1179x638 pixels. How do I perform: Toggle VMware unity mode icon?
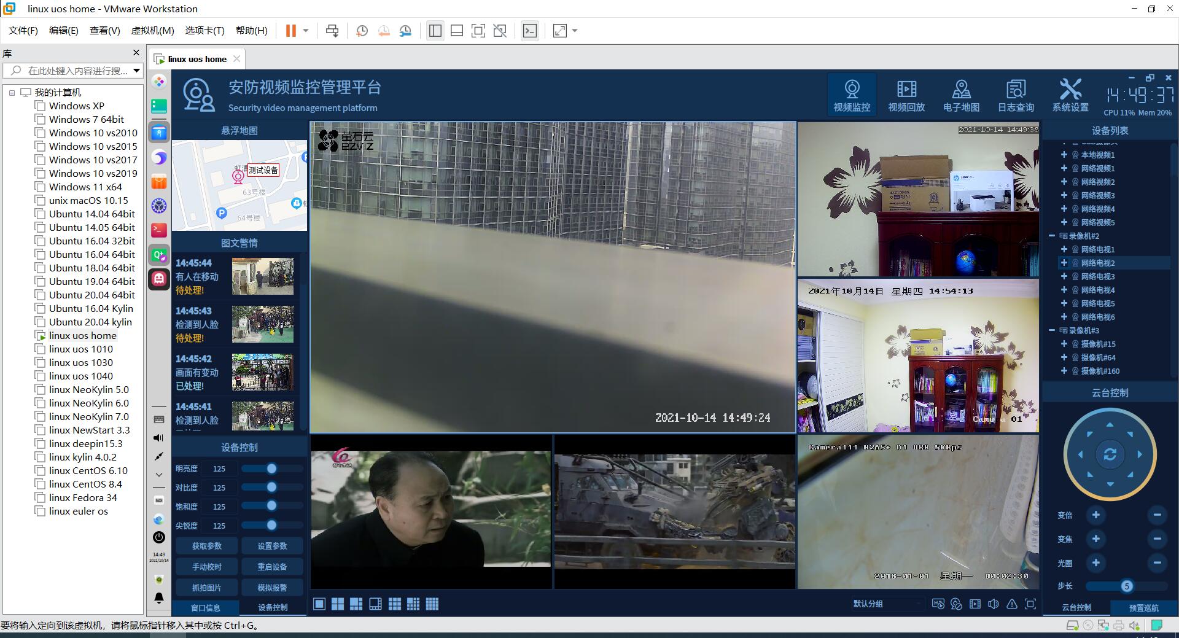(500, 31)
